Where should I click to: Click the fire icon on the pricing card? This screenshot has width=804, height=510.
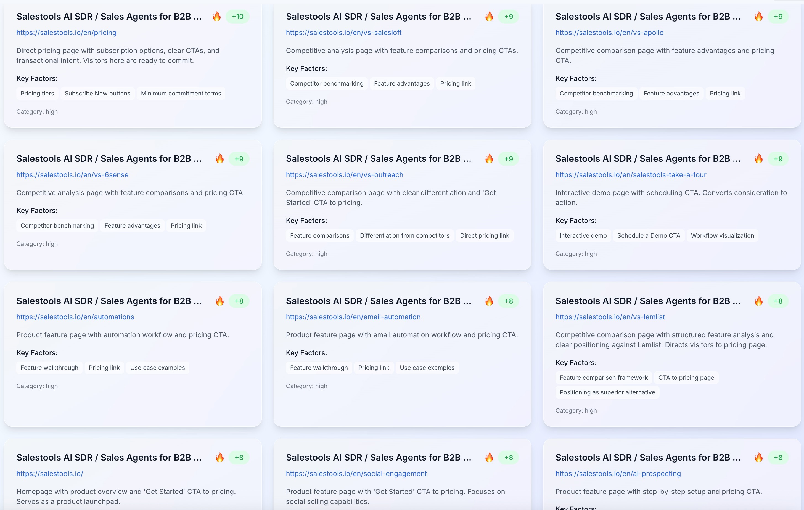tap(217, 16)
